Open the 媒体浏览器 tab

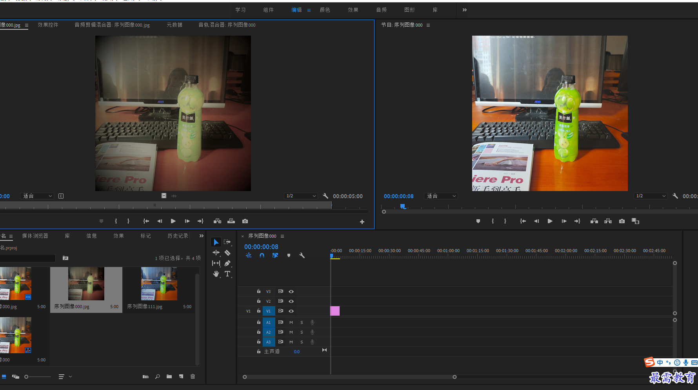click(x=35, y=236)
